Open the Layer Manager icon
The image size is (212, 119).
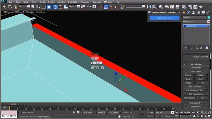tap(161, 7)
